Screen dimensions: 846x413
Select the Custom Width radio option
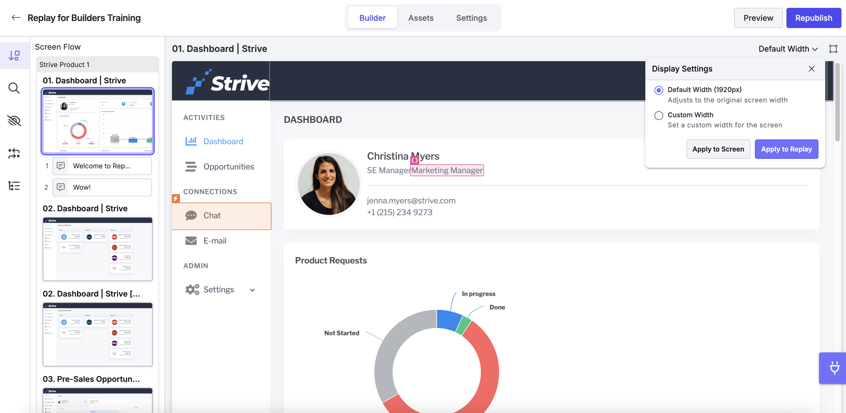(x=659, y=115)
